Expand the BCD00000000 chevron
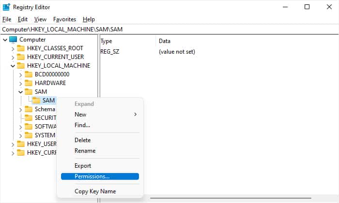339x203 pixels. pyautogui.click(x=20, y=75)
